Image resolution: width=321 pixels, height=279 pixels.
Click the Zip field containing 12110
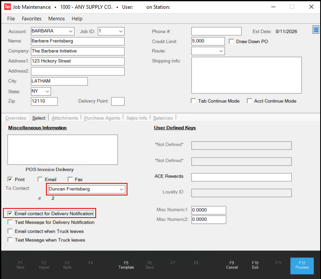coord(44,101)
